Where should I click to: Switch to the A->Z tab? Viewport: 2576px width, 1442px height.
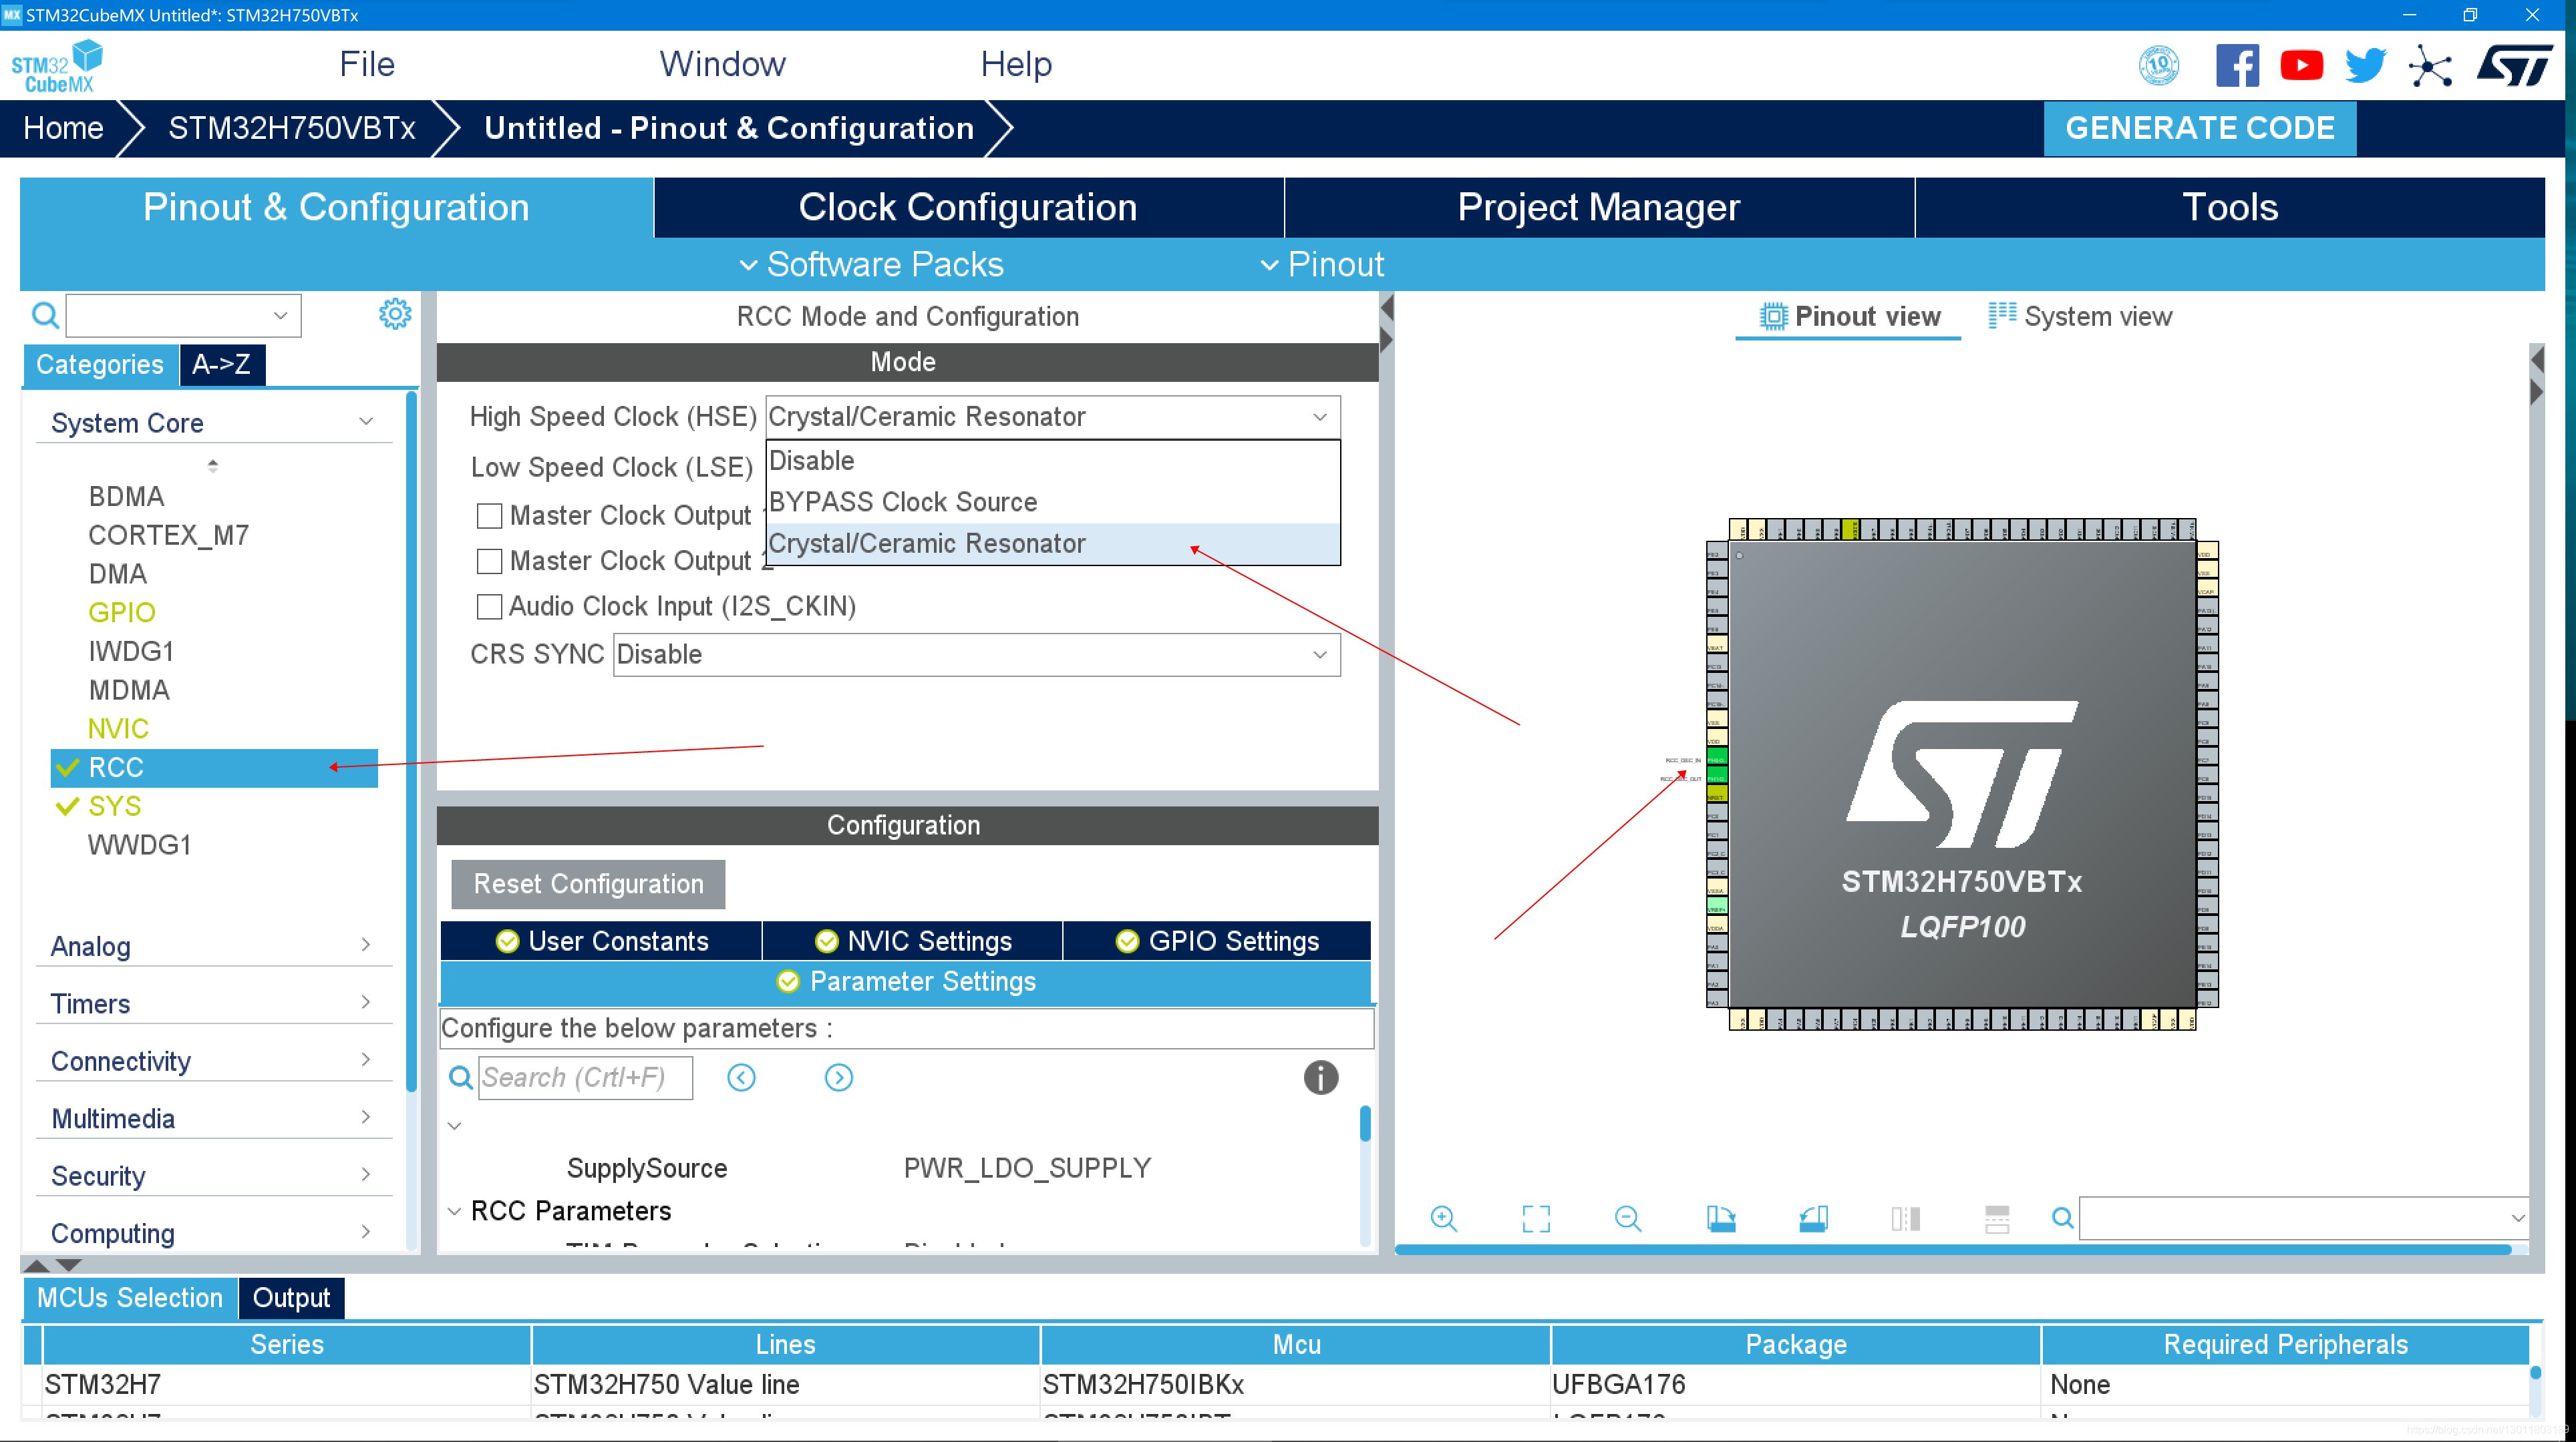[x=221, y=364]
